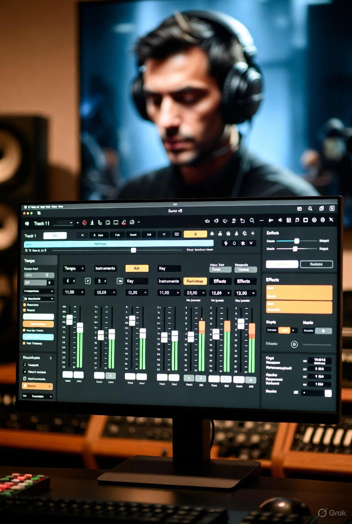Tick the second orange checkbox in Tempo sidebar

tap(24, 310)
